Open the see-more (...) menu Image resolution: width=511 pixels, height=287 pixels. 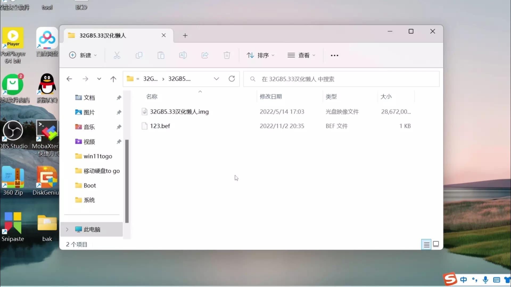coord(334,55)
